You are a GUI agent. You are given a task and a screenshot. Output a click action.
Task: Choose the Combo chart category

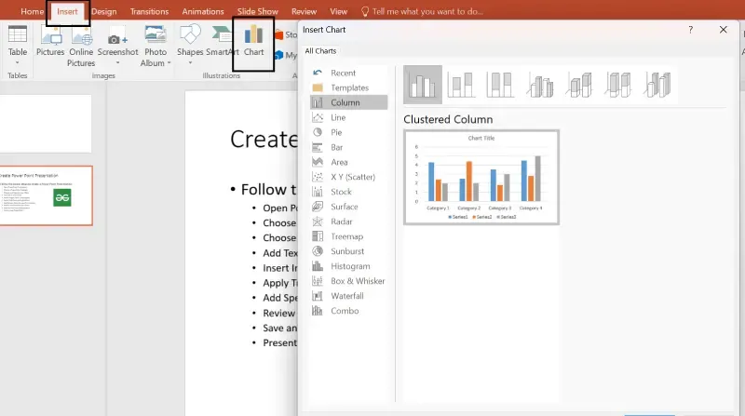click(x=348, y=311)
